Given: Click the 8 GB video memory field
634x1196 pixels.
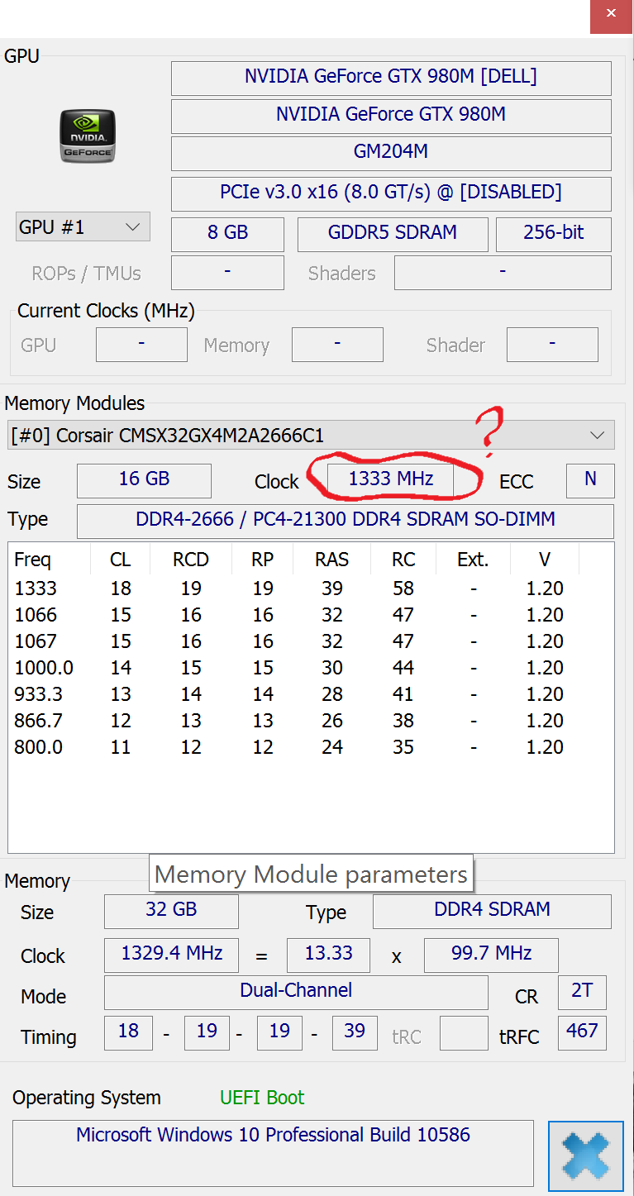Looking at the screenshot, I should pos(227,234).
